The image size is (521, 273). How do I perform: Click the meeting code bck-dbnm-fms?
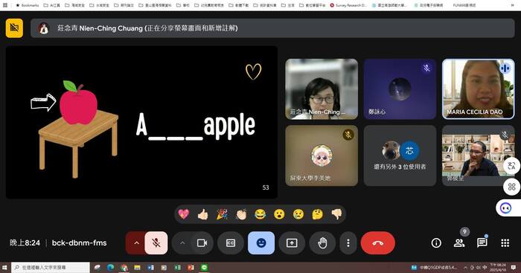pyautogui.click(x=79, y=243)
